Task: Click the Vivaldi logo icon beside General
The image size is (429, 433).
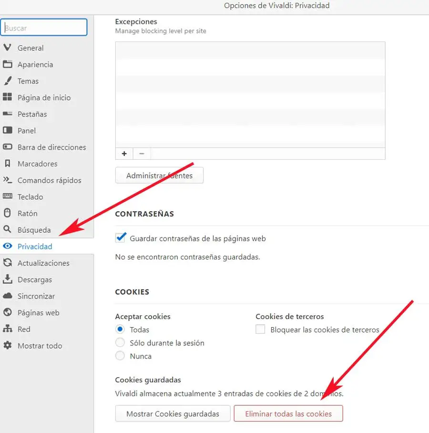Action: tap(8, 48)
